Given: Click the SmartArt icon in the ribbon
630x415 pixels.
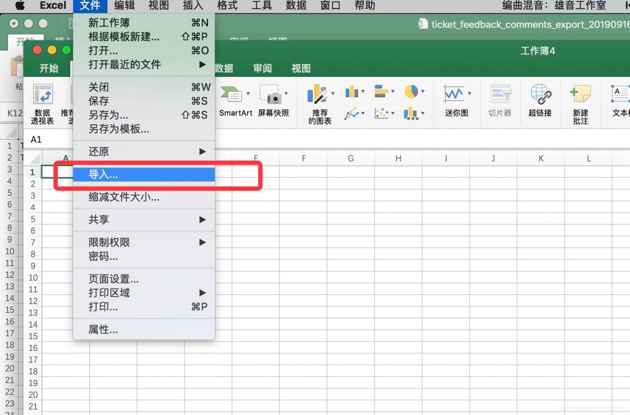Looking at the screenshot, I should [x=231, y=94].
